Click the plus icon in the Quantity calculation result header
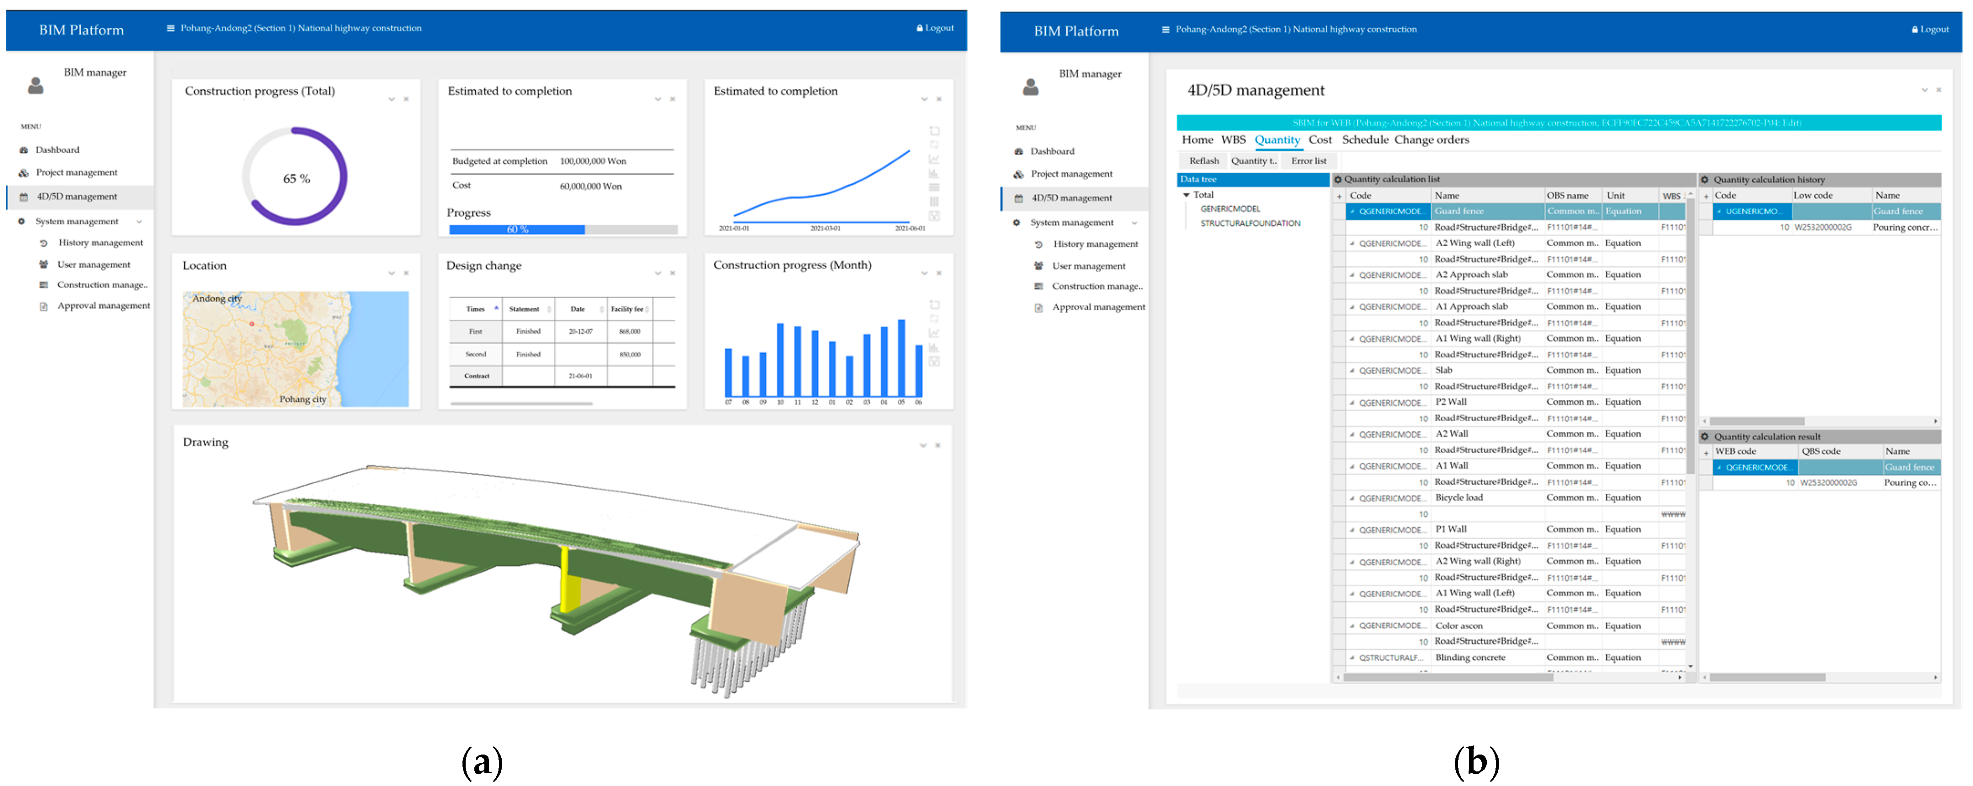 click(1706, 452)
